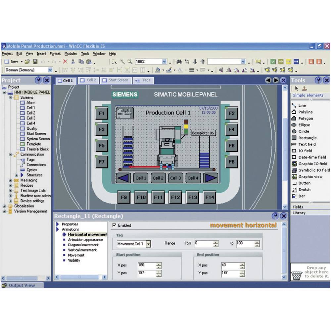Click the red Delete X toolbar icon
Screen dimensions: 331x331
65,62
